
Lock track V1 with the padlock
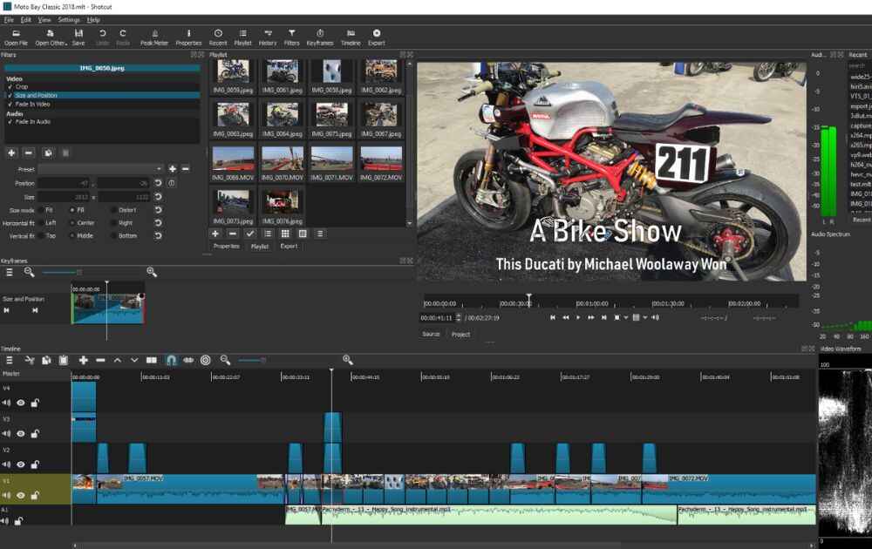(35, 495)
